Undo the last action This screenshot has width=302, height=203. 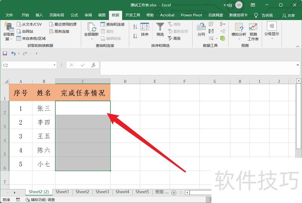[13, 53]
